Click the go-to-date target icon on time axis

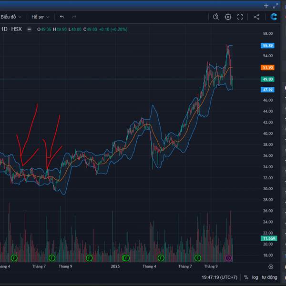click(x=271, y=267)
